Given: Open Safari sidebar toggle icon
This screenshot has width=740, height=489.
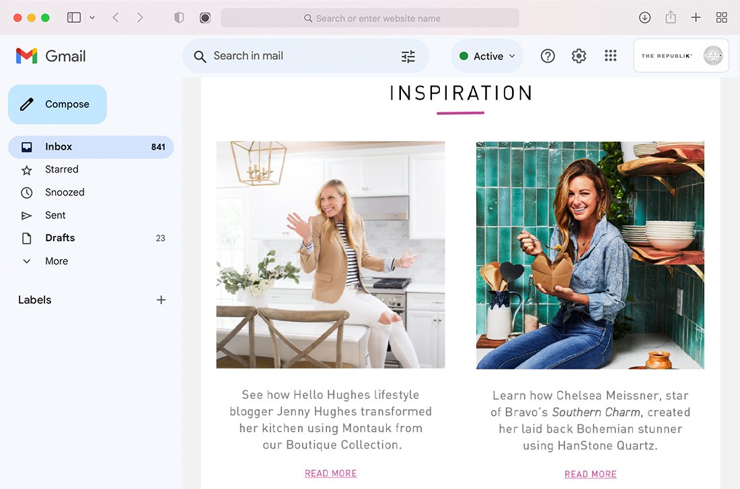Looking at the screenshot, I should click(x=74, y=18).
